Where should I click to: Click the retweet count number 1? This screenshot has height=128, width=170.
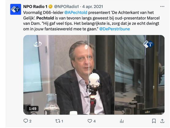pyautogui.click(x=62, y=121)
